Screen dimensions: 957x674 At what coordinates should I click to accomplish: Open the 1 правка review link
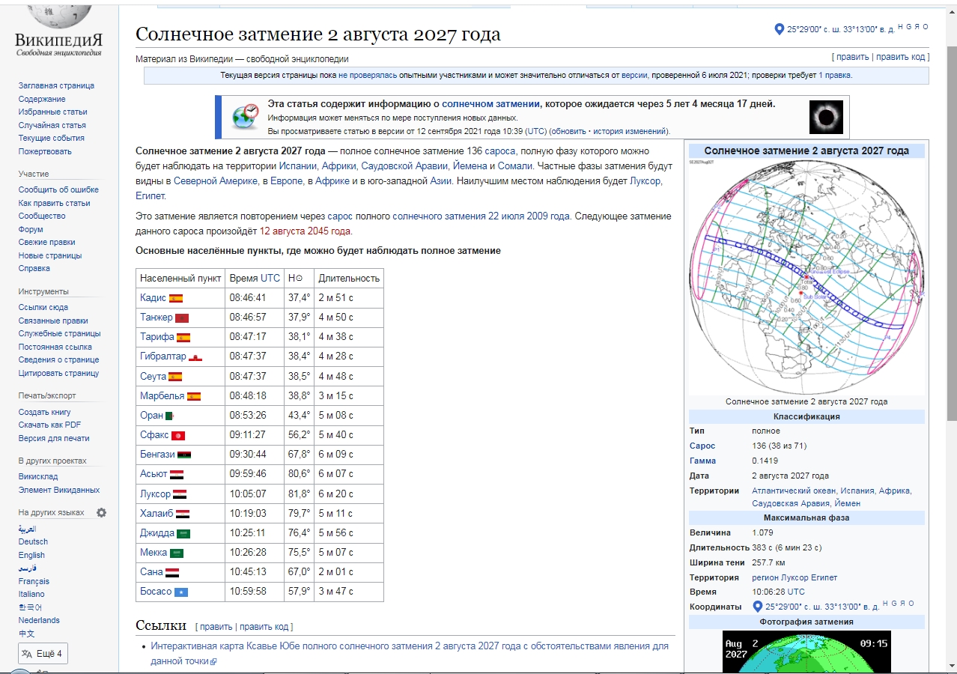(x=834, y=75)
